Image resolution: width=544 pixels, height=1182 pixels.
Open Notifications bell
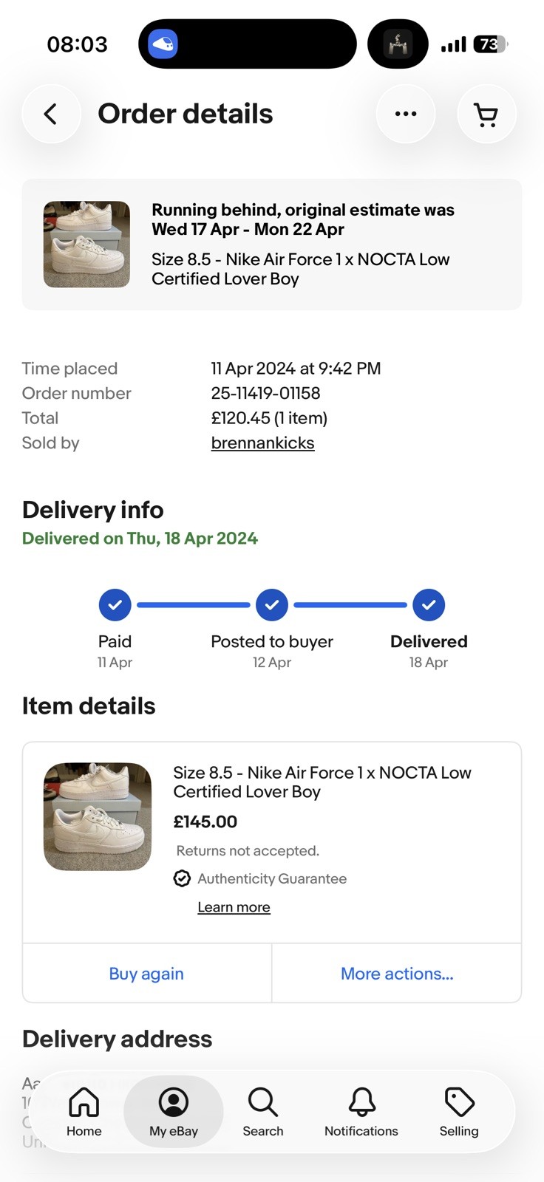pos(361,1111)
